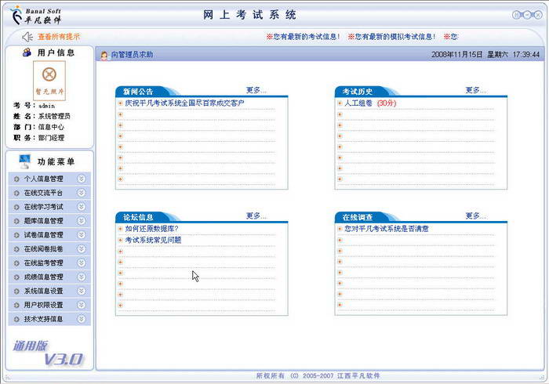549x384 pixels.
Task: Expand the 题库信息管理 chevron arrow
Action: (x=82, y=221)
